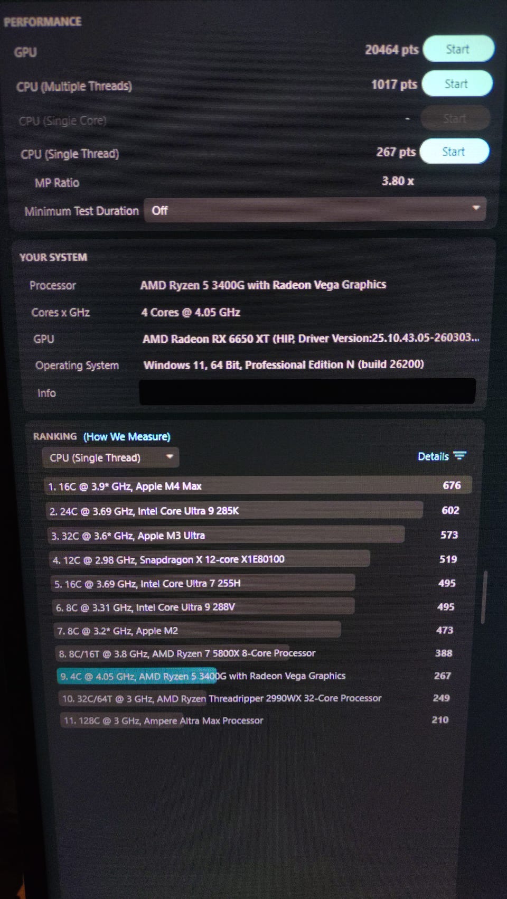Open the Minimum Test Duration dropdown
The width and height of the screenshot is (507, 899).
pyautogui.click(x=315, y=210)
